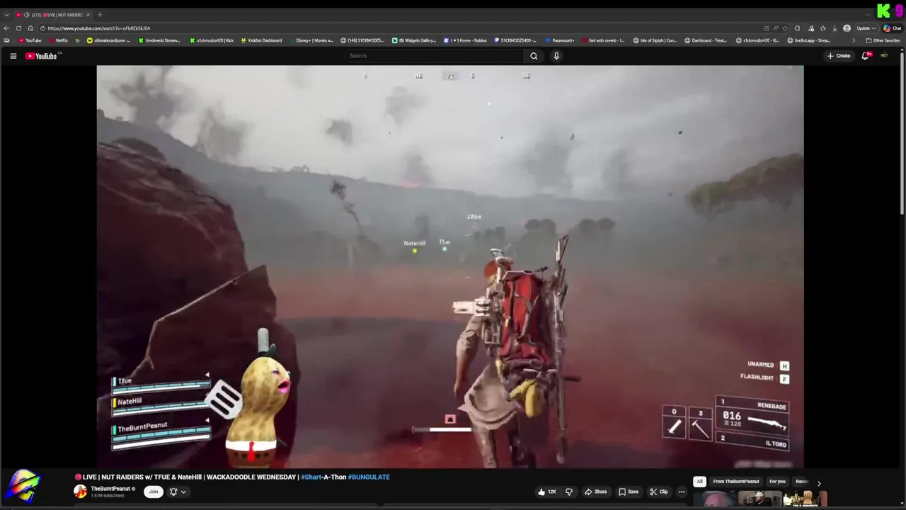Open the browser Chat assistant button

(891, 28)
